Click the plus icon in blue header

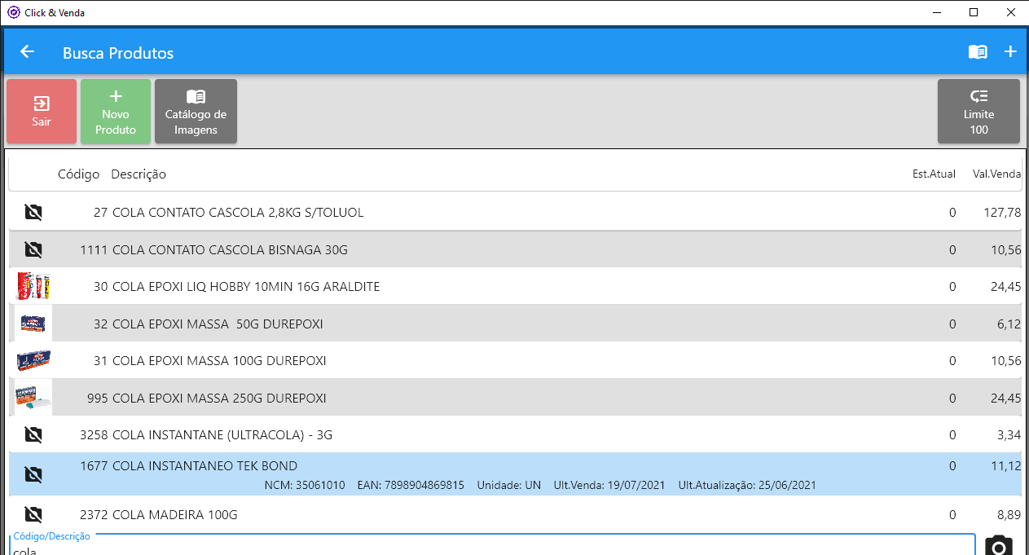[1010, 52]
